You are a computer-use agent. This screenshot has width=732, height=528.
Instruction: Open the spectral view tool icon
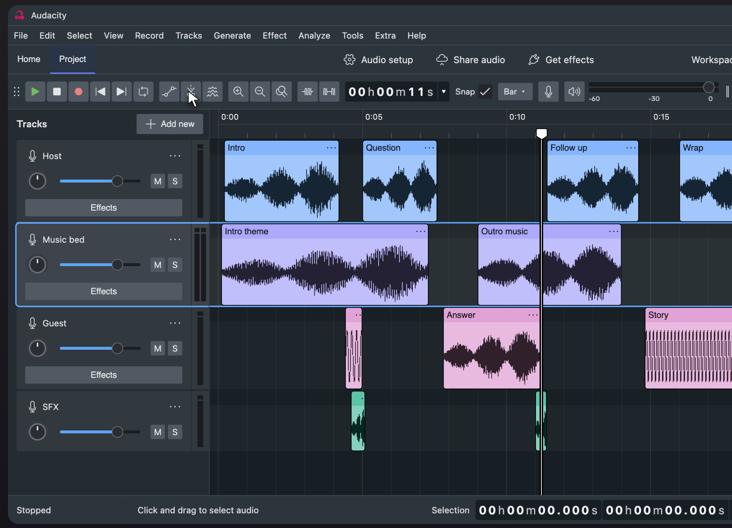click(x=212, y=92)
